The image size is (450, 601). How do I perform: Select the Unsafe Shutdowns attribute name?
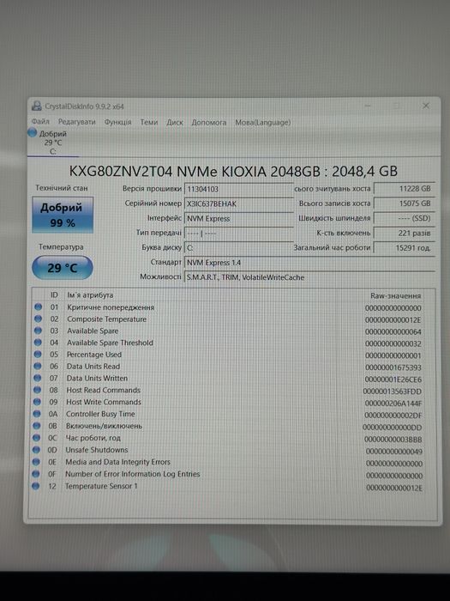coord(97,450)
